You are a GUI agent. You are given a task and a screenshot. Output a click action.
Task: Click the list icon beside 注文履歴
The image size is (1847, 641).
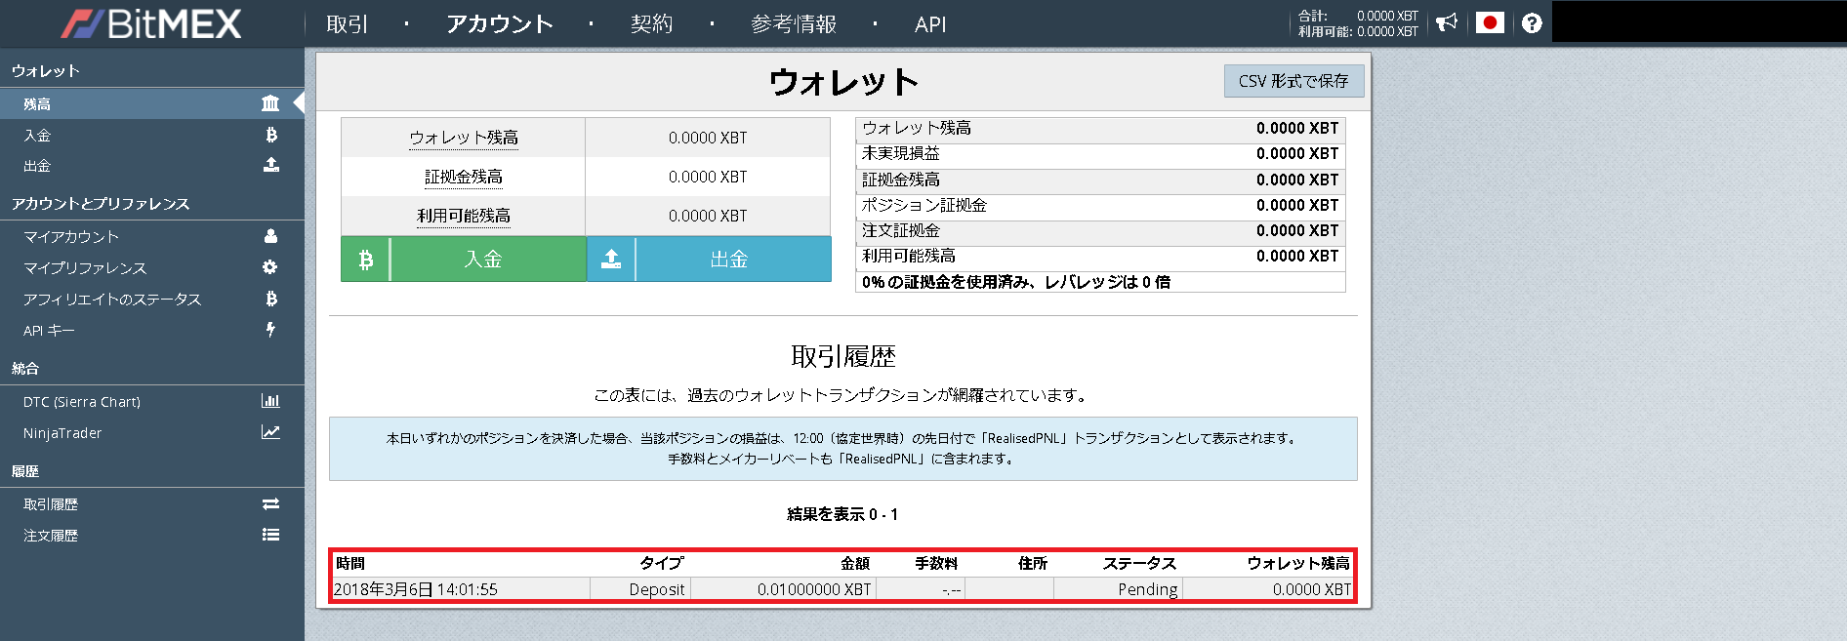(x=270, y=535)
